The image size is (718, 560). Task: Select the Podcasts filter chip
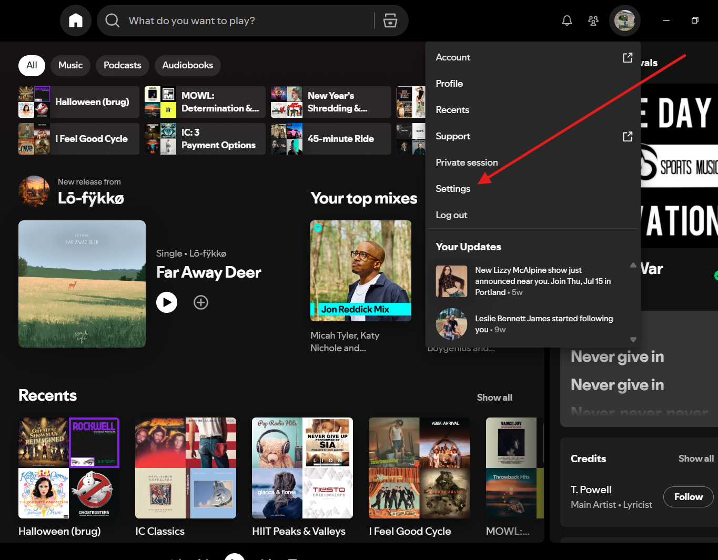click(123, 65)
